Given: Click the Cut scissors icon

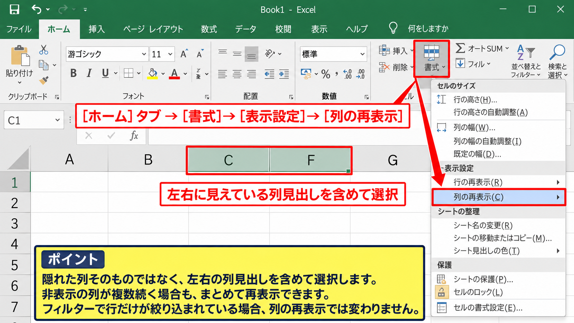Looking at the screenshot, I should point(44,50).
